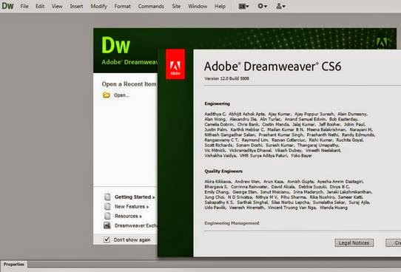Click the cut-off Credits button in About dialog
Screen dimensions: 401x272
tap(394, 243)
